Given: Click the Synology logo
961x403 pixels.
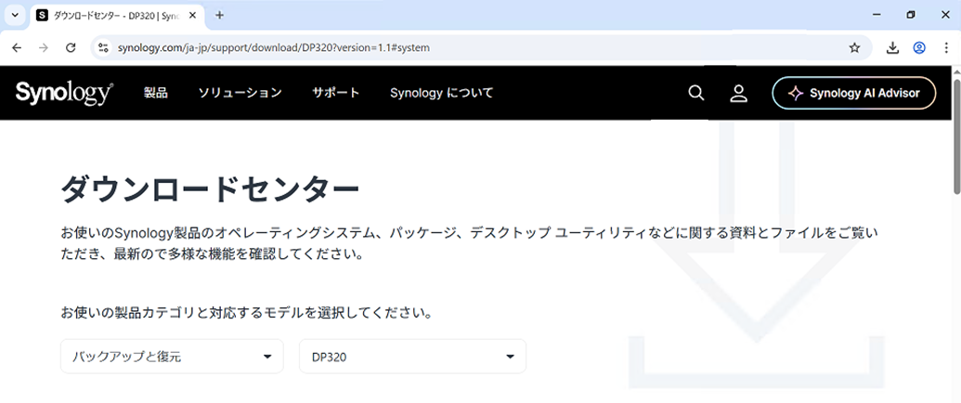Looking at the screenshot, I should point(64,93).
